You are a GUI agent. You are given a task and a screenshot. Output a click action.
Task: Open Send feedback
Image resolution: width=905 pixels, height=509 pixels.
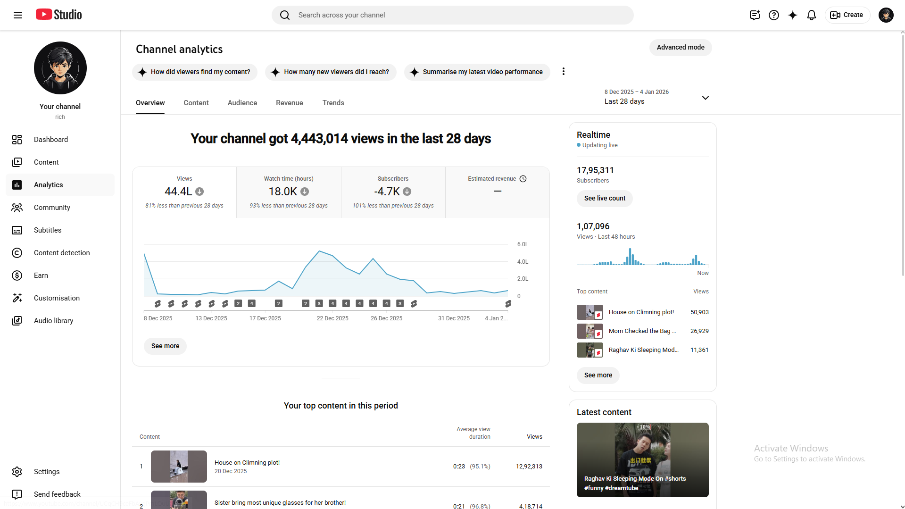[x=57, y=494]
